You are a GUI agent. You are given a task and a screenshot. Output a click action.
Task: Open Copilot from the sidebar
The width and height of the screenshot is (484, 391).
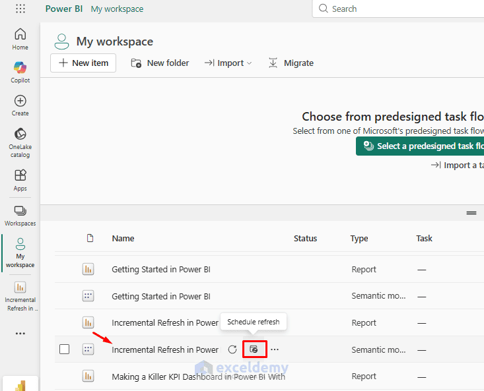pyautogui.click(x=20, y=73)
